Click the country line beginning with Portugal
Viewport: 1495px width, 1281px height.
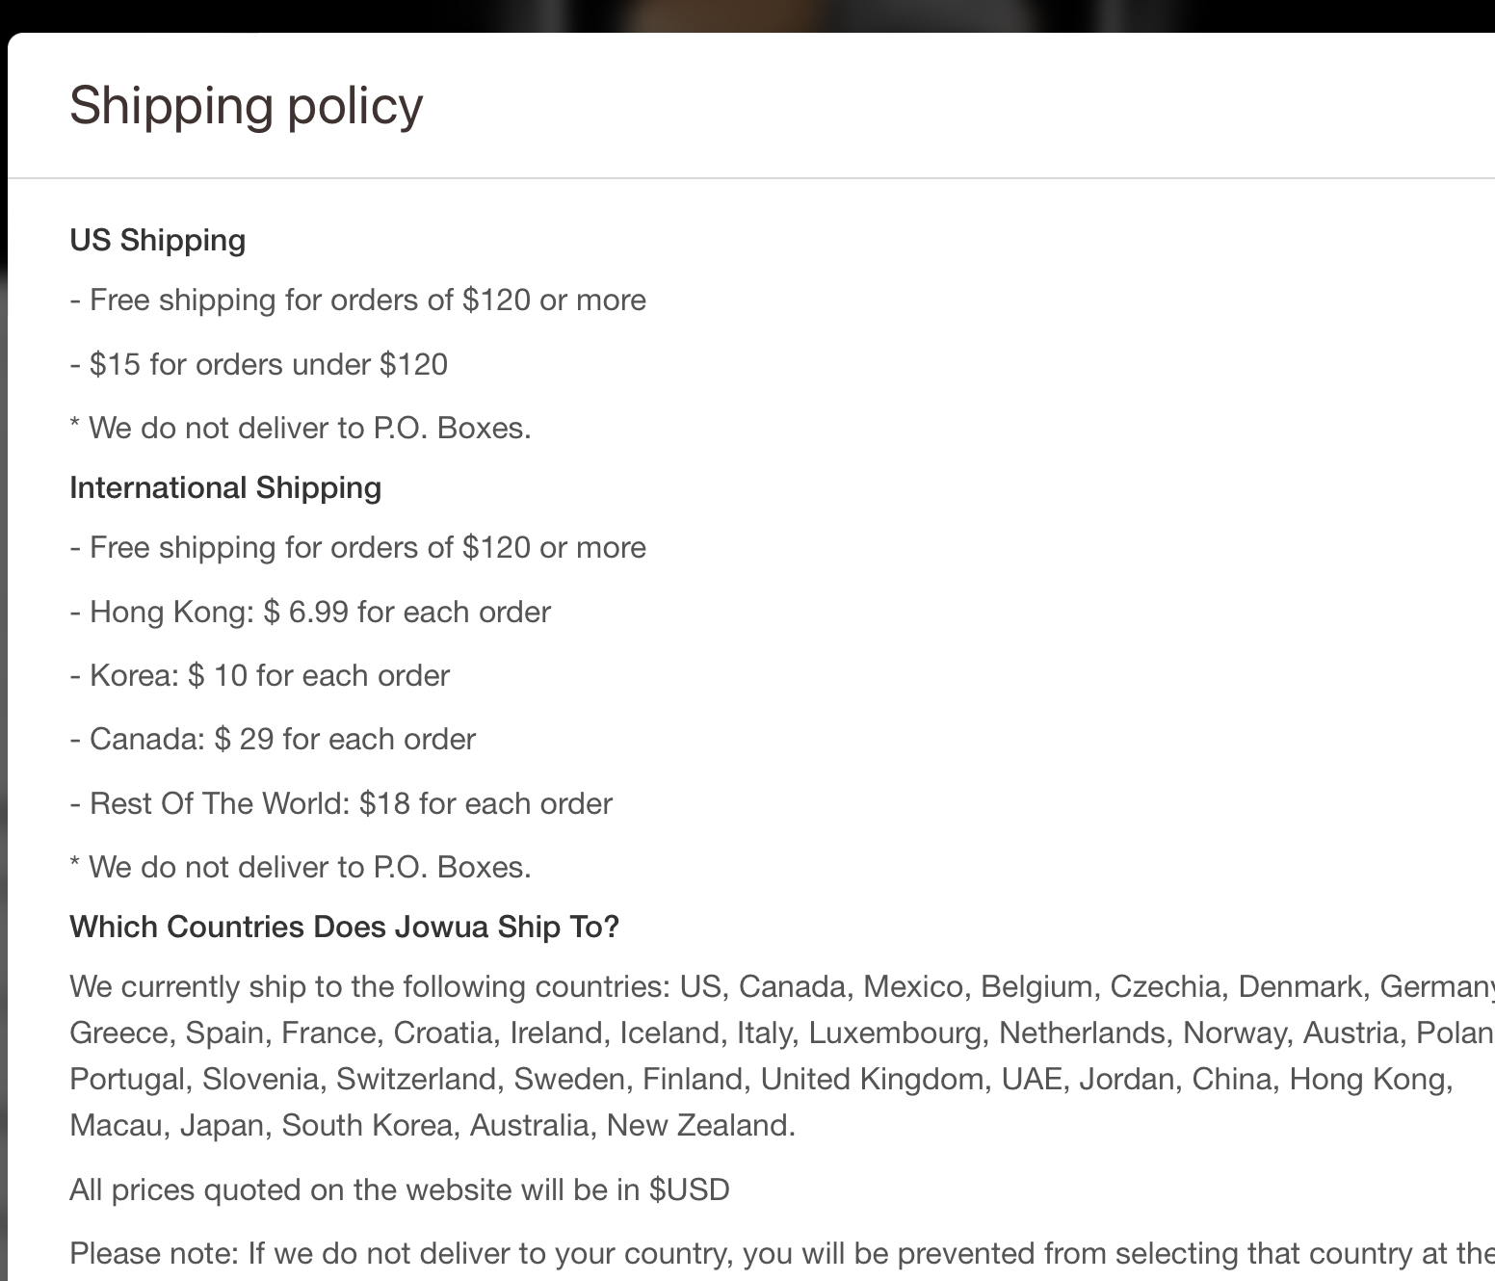(761, 1079)
